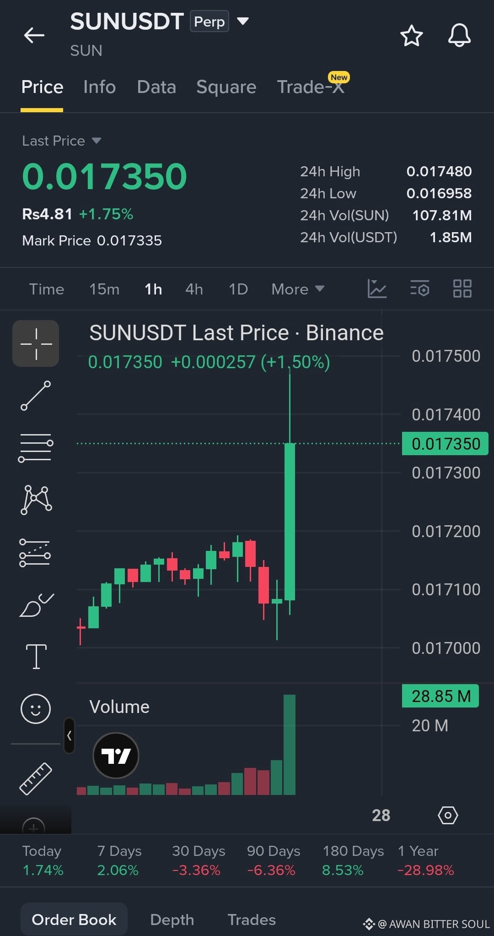494x936 pixels.
Task: Open the SUNUSDT Perp pair selector dropdown
Action: tap(243, 21)
